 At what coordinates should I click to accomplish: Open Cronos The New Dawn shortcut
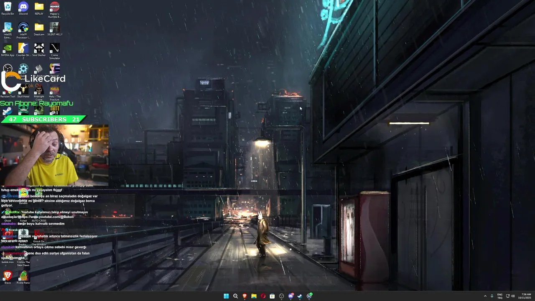point(23,259)
